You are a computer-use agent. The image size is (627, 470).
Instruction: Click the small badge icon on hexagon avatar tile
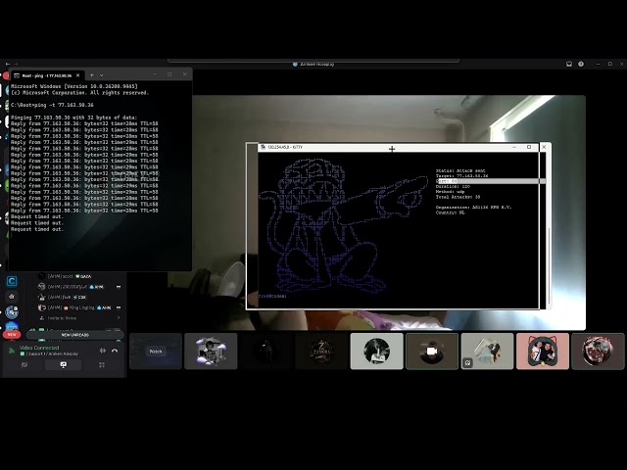(468, 363)
